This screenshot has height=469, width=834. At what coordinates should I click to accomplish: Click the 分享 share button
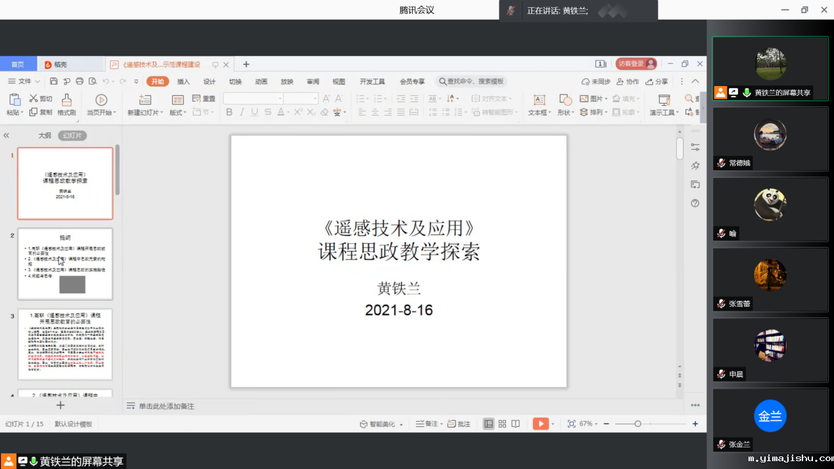tap(657, 81)
